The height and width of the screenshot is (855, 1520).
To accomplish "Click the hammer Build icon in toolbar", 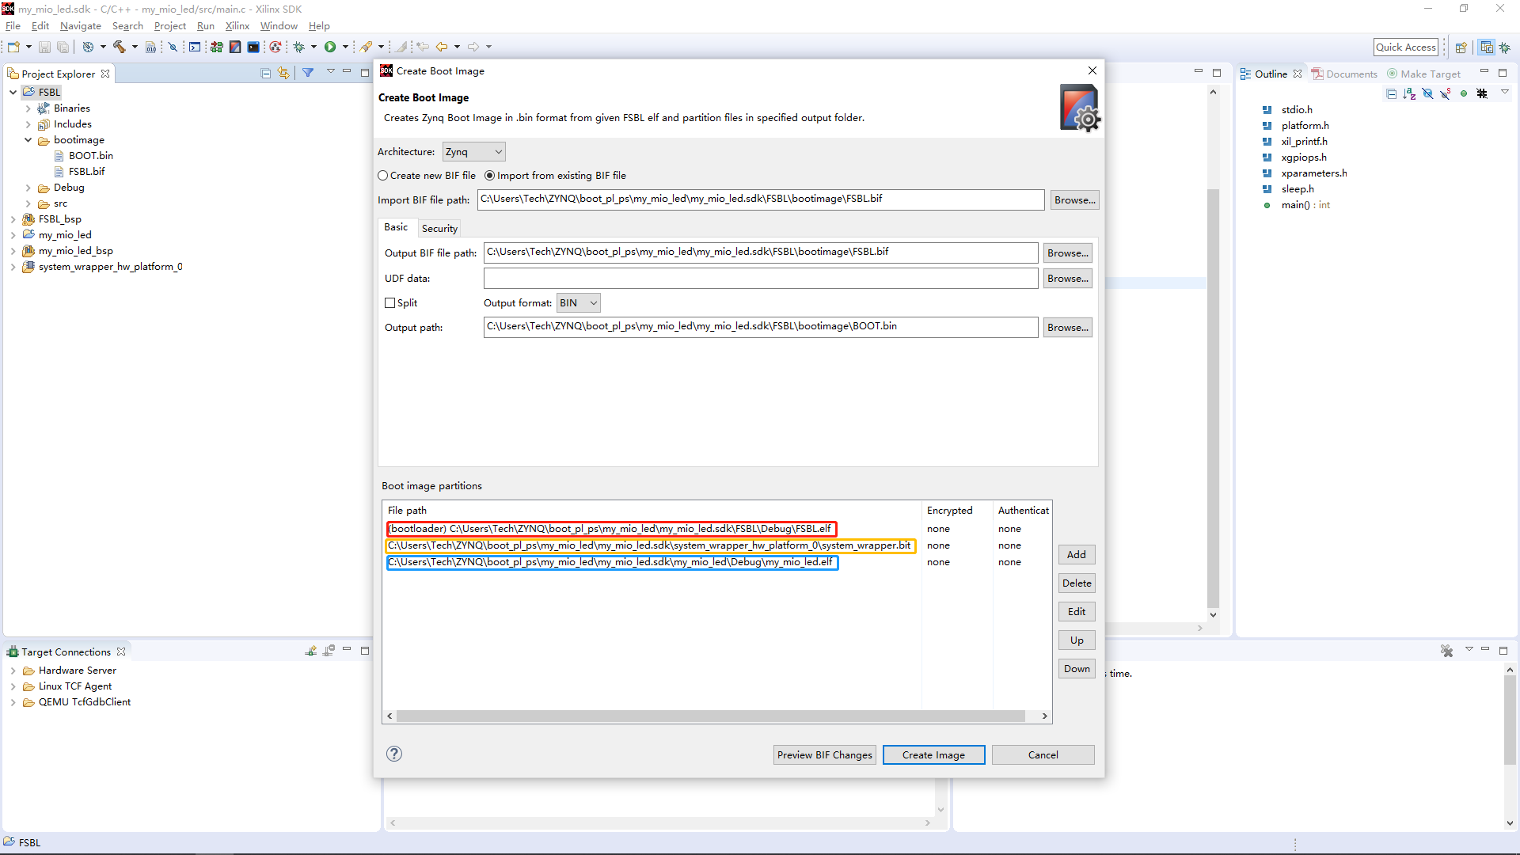I will (120, 47).
